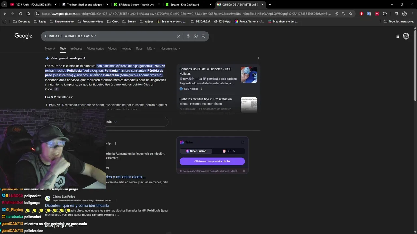The image size is (417, 234).
Task: Bookmark this page with star icon
Action: click(x=351, y=14)
